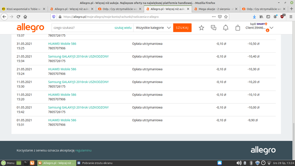The width and height of the screenshot is (295, 166).
Task: Switch to second tab, first Allegro.pl tab
Action: coord(72,9)
